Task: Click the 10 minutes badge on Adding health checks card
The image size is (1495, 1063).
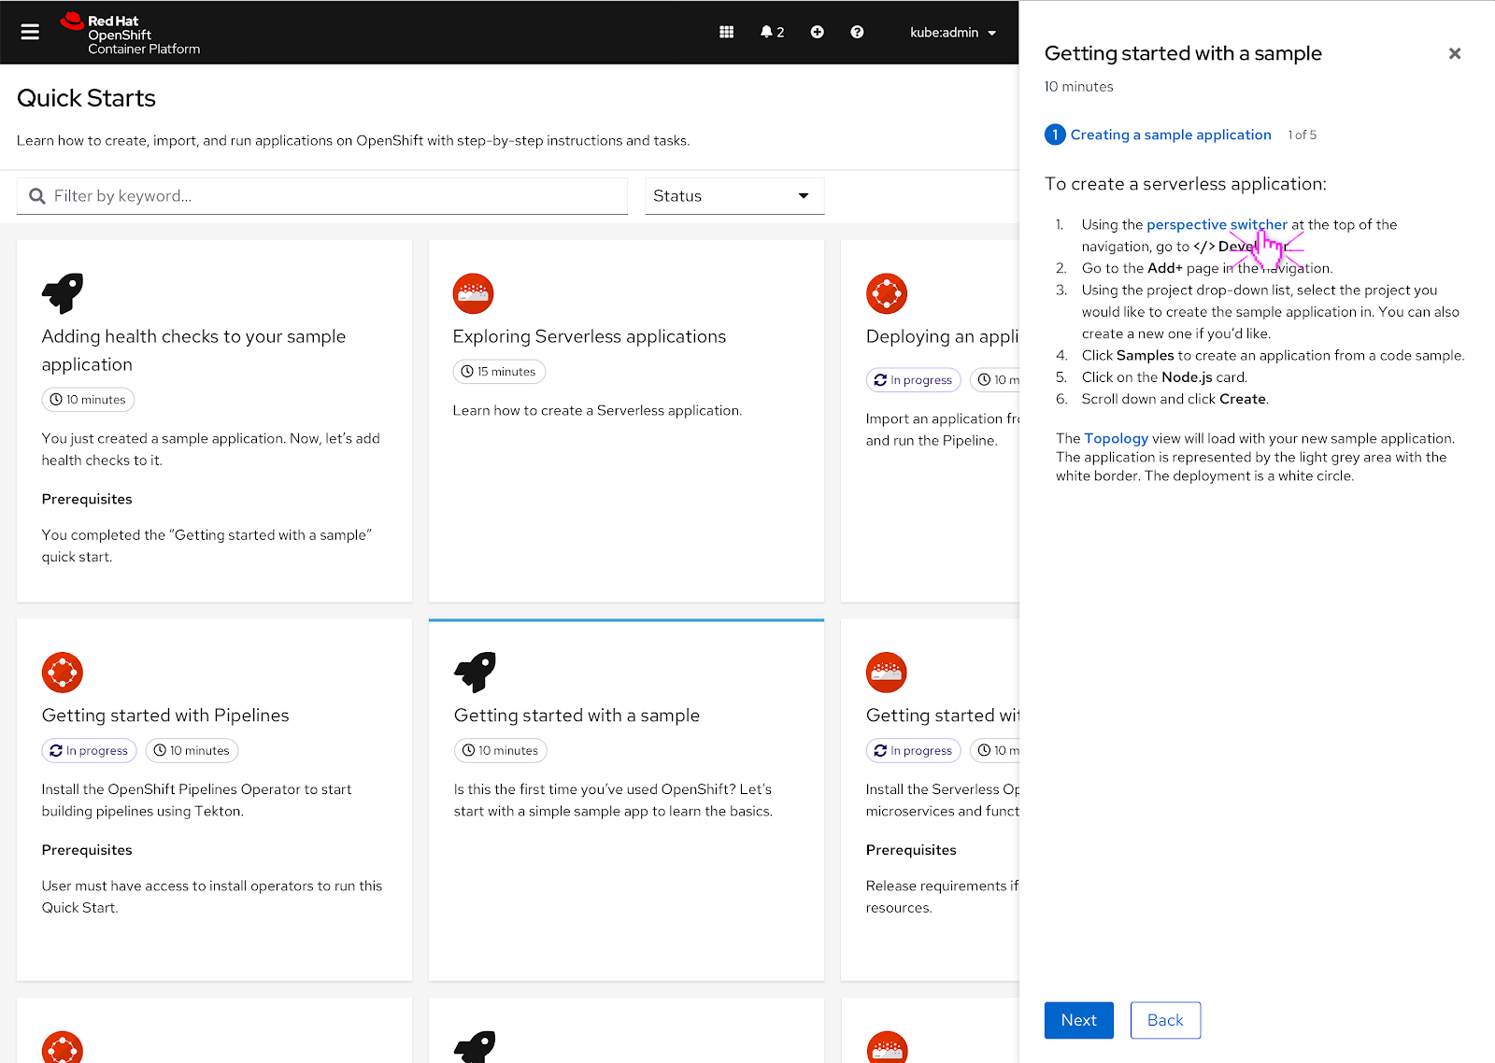Action: click(88, 400)
